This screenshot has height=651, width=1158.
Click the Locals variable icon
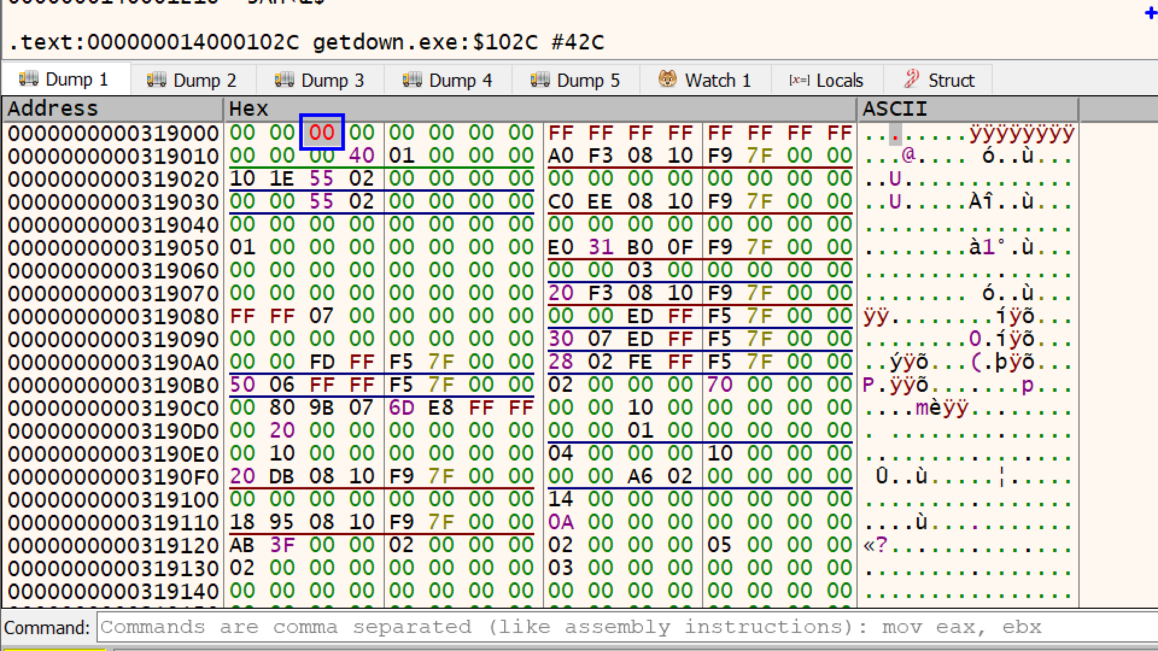pyautogui.click(x=799, y=80)
